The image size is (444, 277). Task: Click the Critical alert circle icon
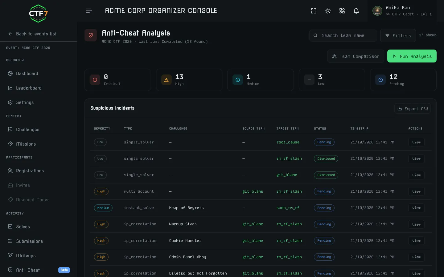tap(95, 80)
